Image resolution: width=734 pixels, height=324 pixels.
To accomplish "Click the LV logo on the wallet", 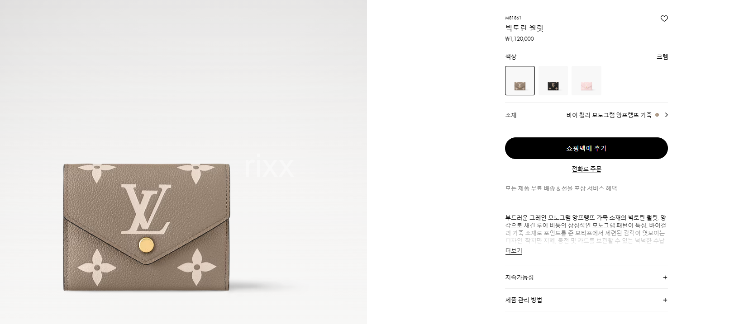I will coord(146,209).
